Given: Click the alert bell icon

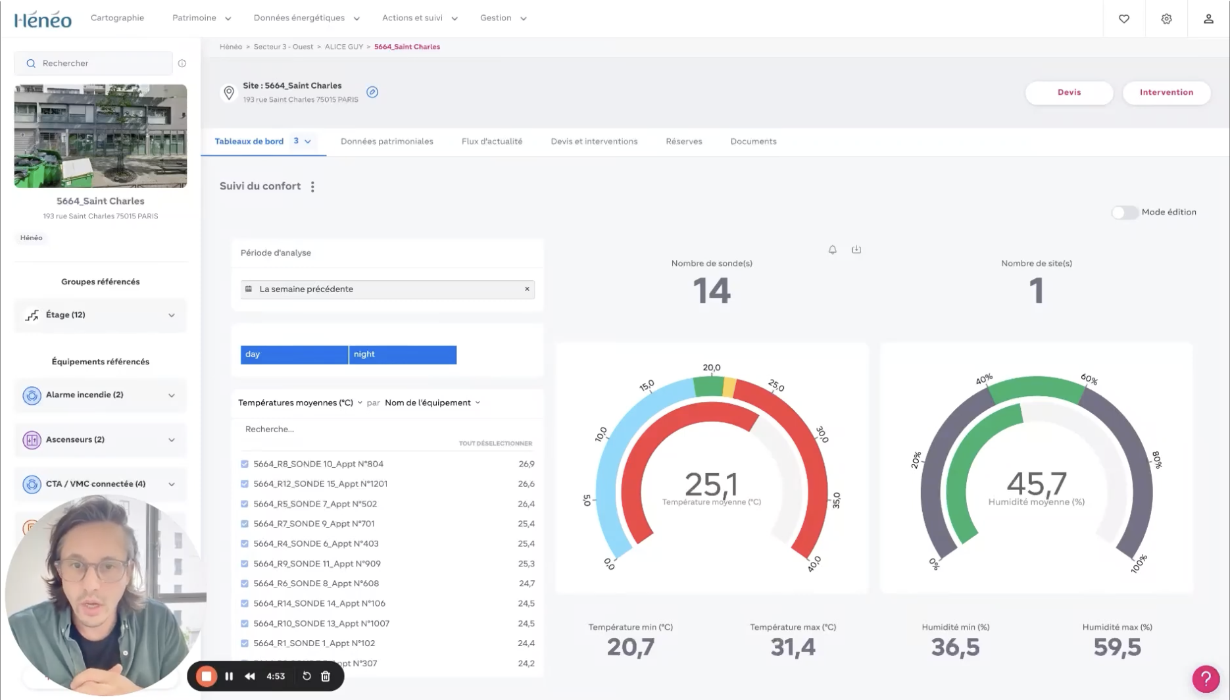Looking at the screenshot, I should click(832, 249).
